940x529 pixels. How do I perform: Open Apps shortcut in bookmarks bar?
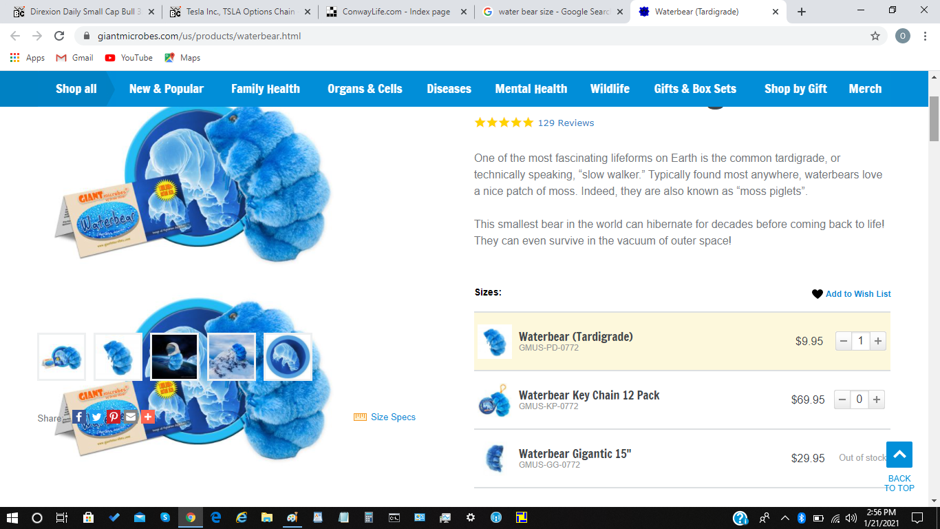point(28,58)
